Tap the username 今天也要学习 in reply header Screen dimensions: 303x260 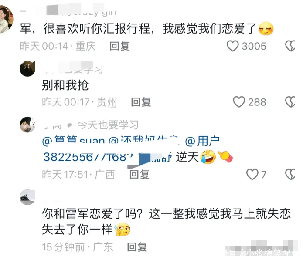pos(108,125)
